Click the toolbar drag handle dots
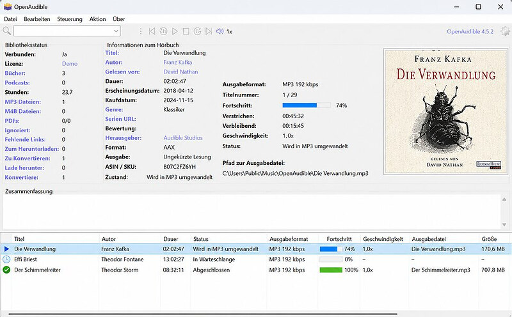 pos(141,31)
